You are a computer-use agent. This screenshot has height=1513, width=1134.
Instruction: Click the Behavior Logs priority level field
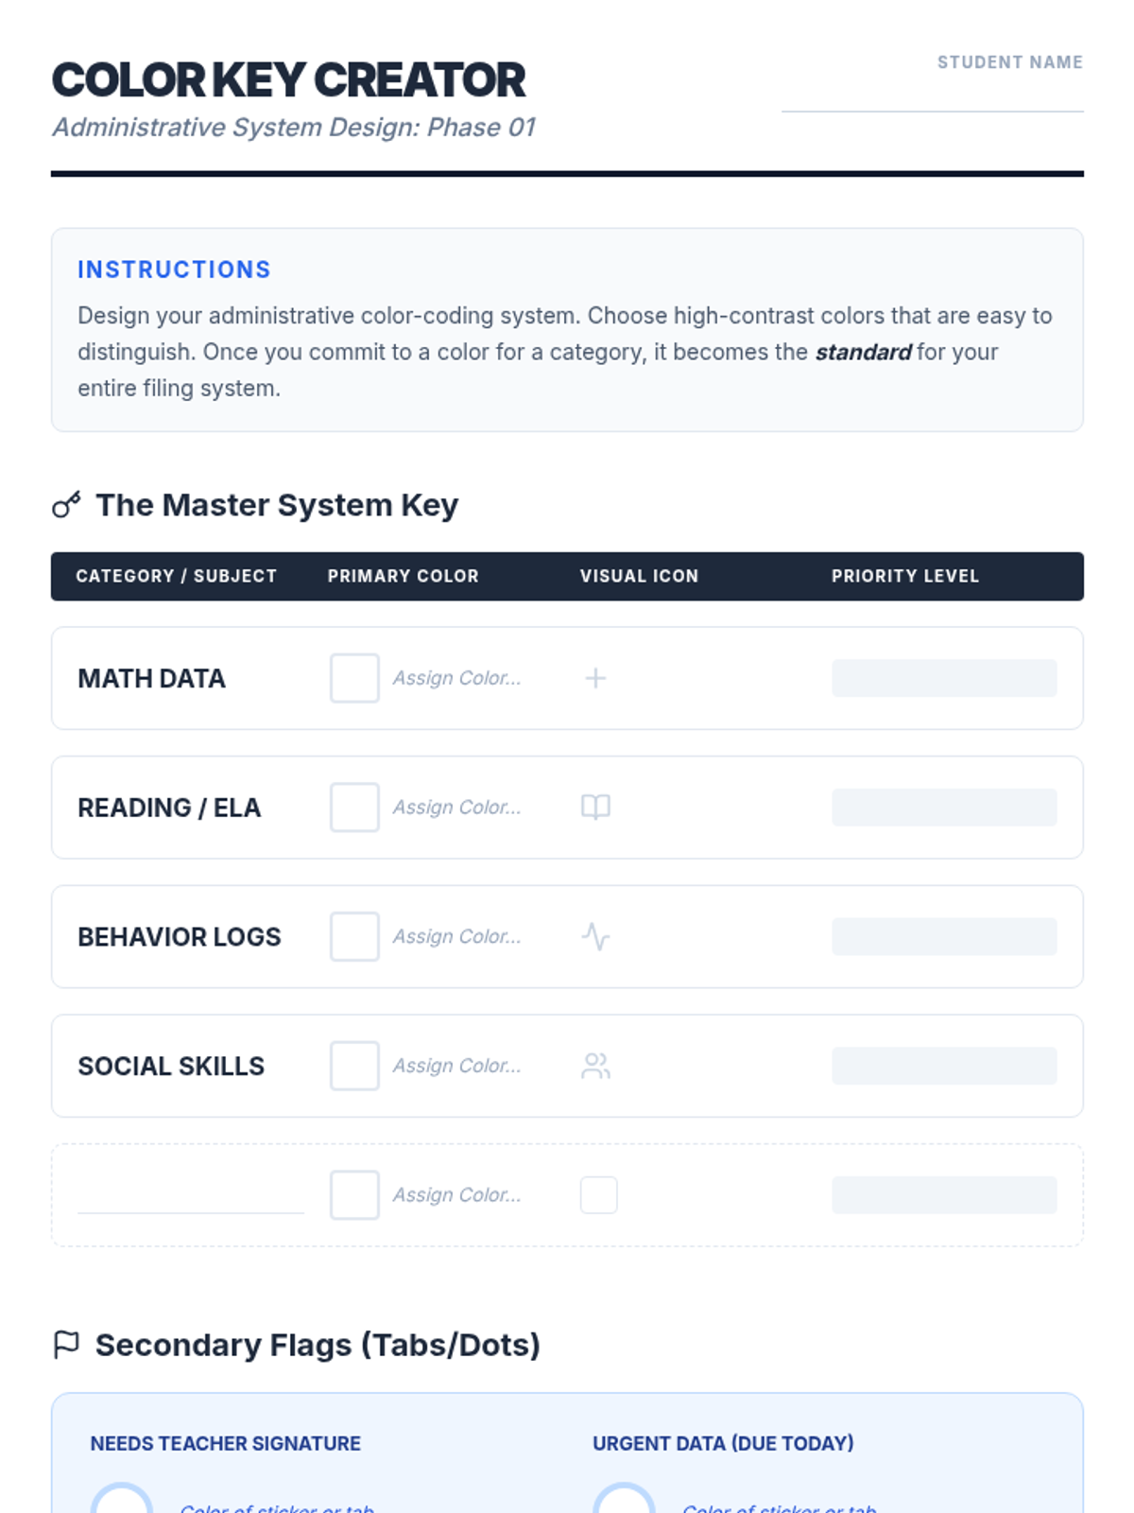point(944,936)
